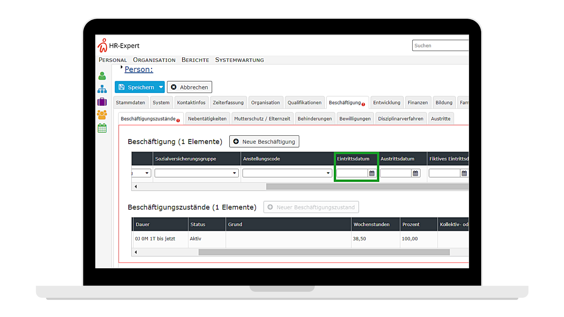Click the Neuer Beschäftigungszustand button
The width and height of the screenshot is (564, 317).
[x=311, y=207]
